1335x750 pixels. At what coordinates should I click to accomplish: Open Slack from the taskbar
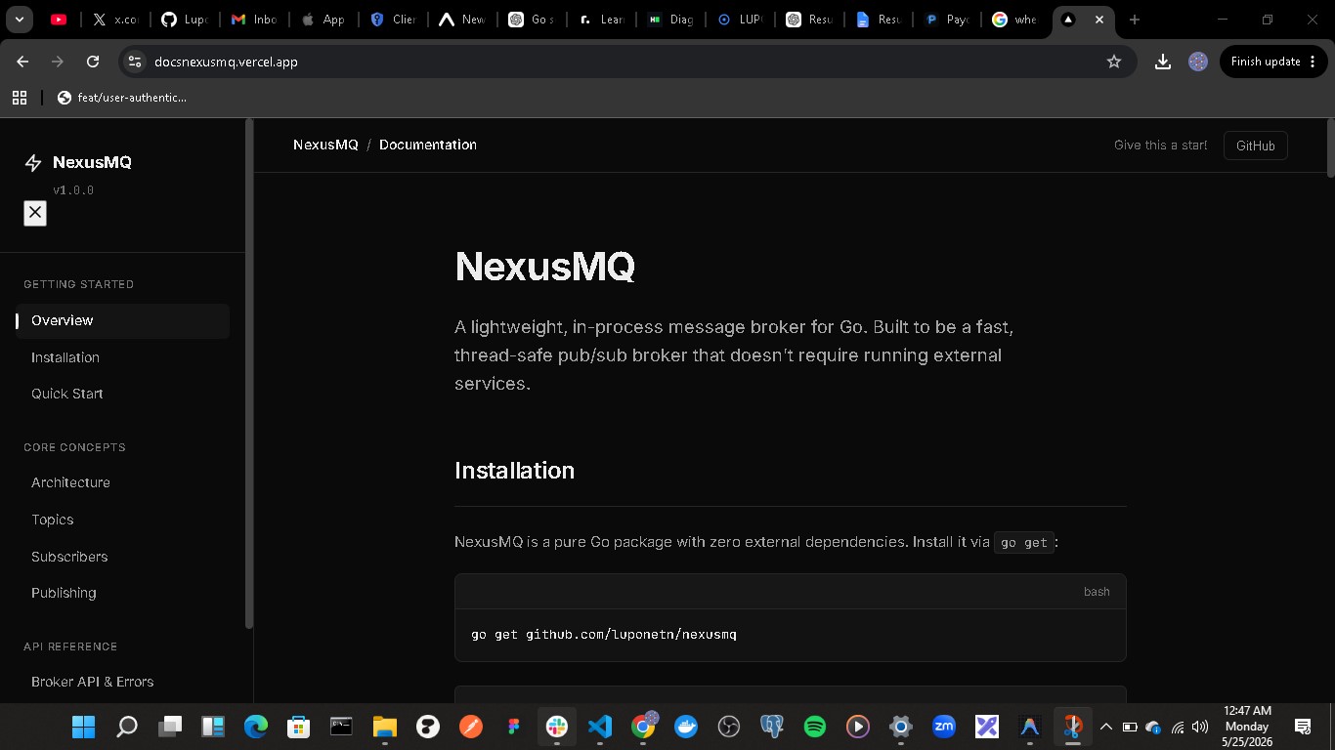click(x=557, y=727)
